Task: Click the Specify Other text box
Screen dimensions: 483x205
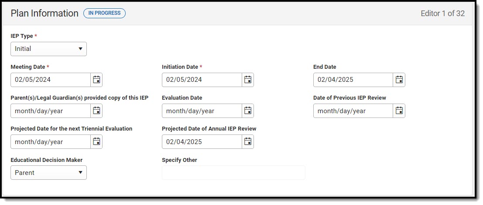Action: pyautogui.click(x=233, y=173)
